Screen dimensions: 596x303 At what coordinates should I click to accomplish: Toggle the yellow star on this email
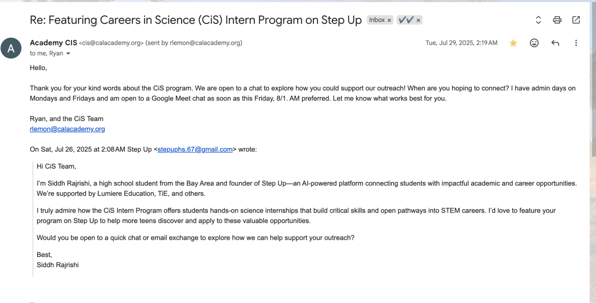pos(513,43)
